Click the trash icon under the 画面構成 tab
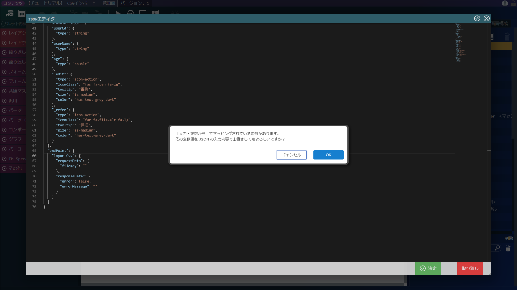Viewport: 517px width, 290px height. [507, 37]
